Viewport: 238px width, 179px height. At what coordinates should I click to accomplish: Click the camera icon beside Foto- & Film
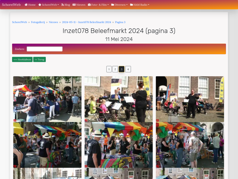89,5
